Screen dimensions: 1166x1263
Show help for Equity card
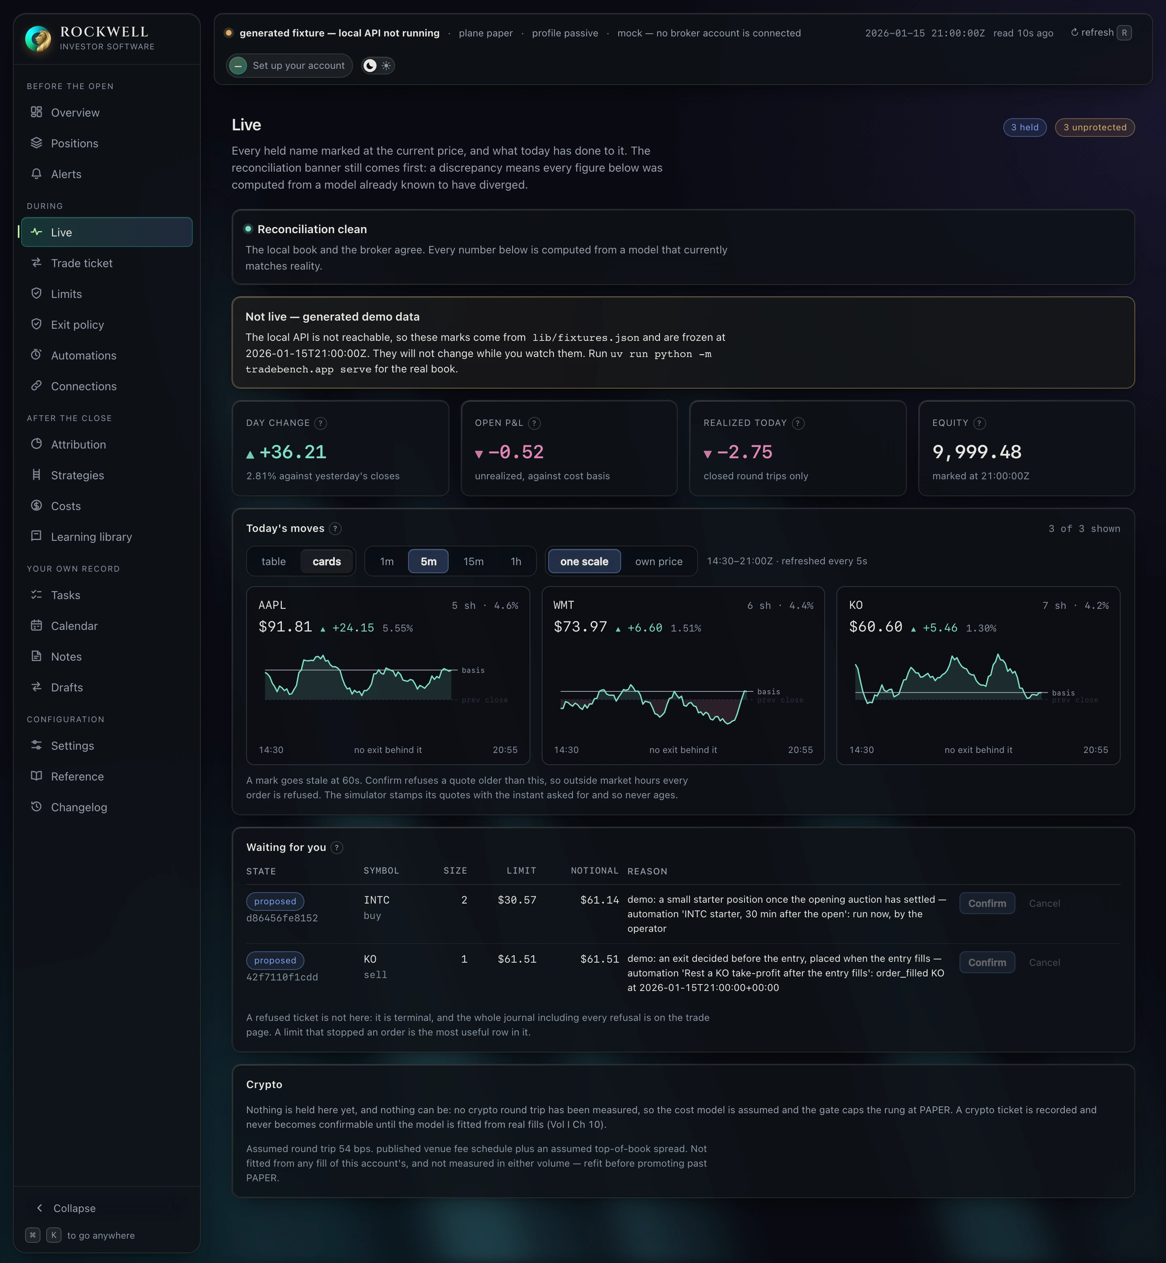pyautogui.click(x=980, y=423)
